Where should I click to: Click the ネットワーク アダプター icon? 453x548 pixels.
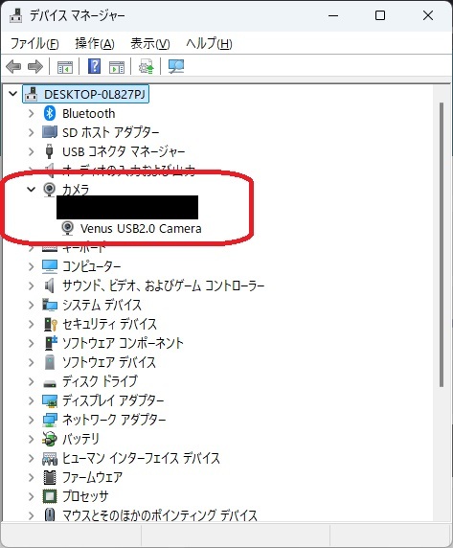[50, 420]
